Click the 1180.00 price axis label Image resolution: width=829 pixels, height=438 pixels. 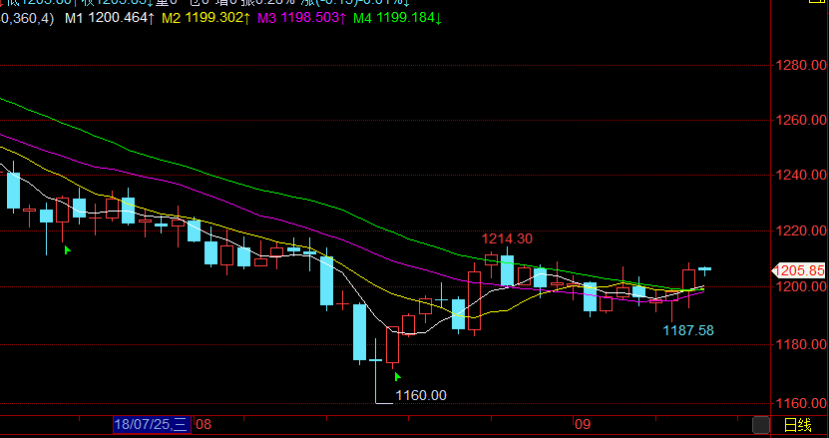pyautogui.click(x=801, y=344)
